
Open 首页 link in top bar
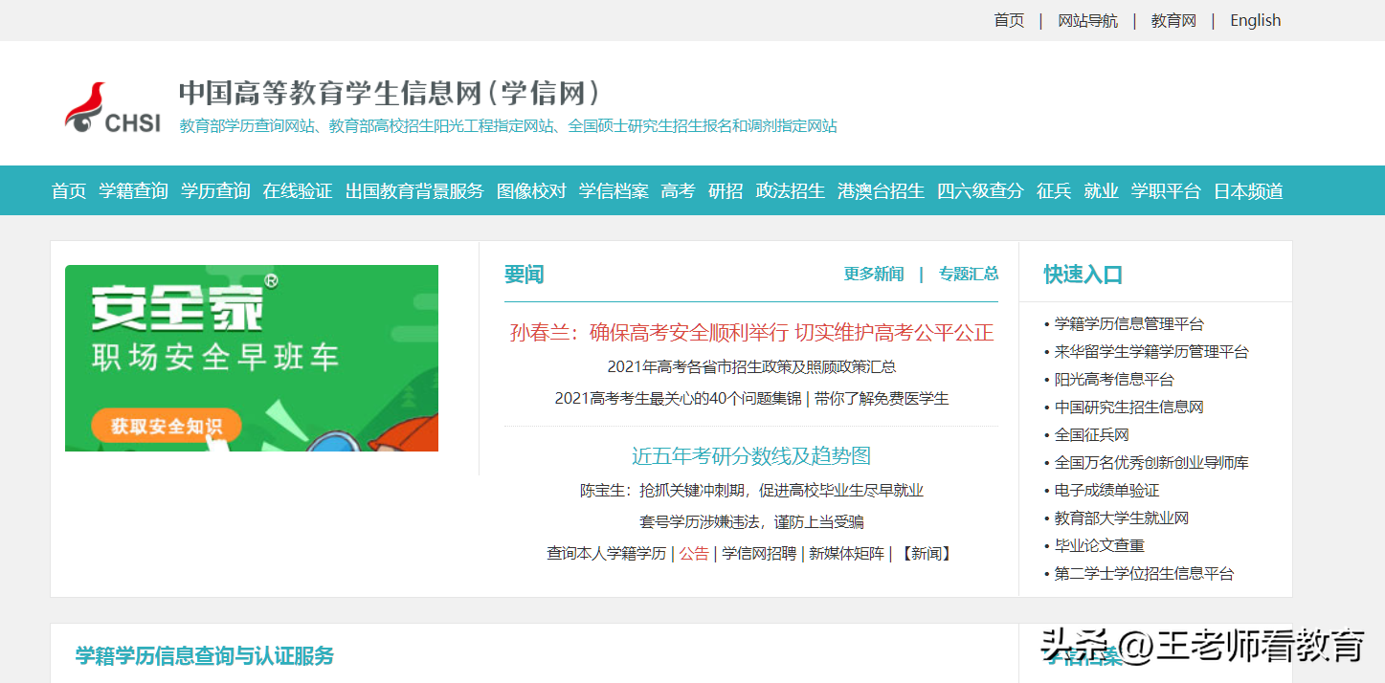point(1009,20)
